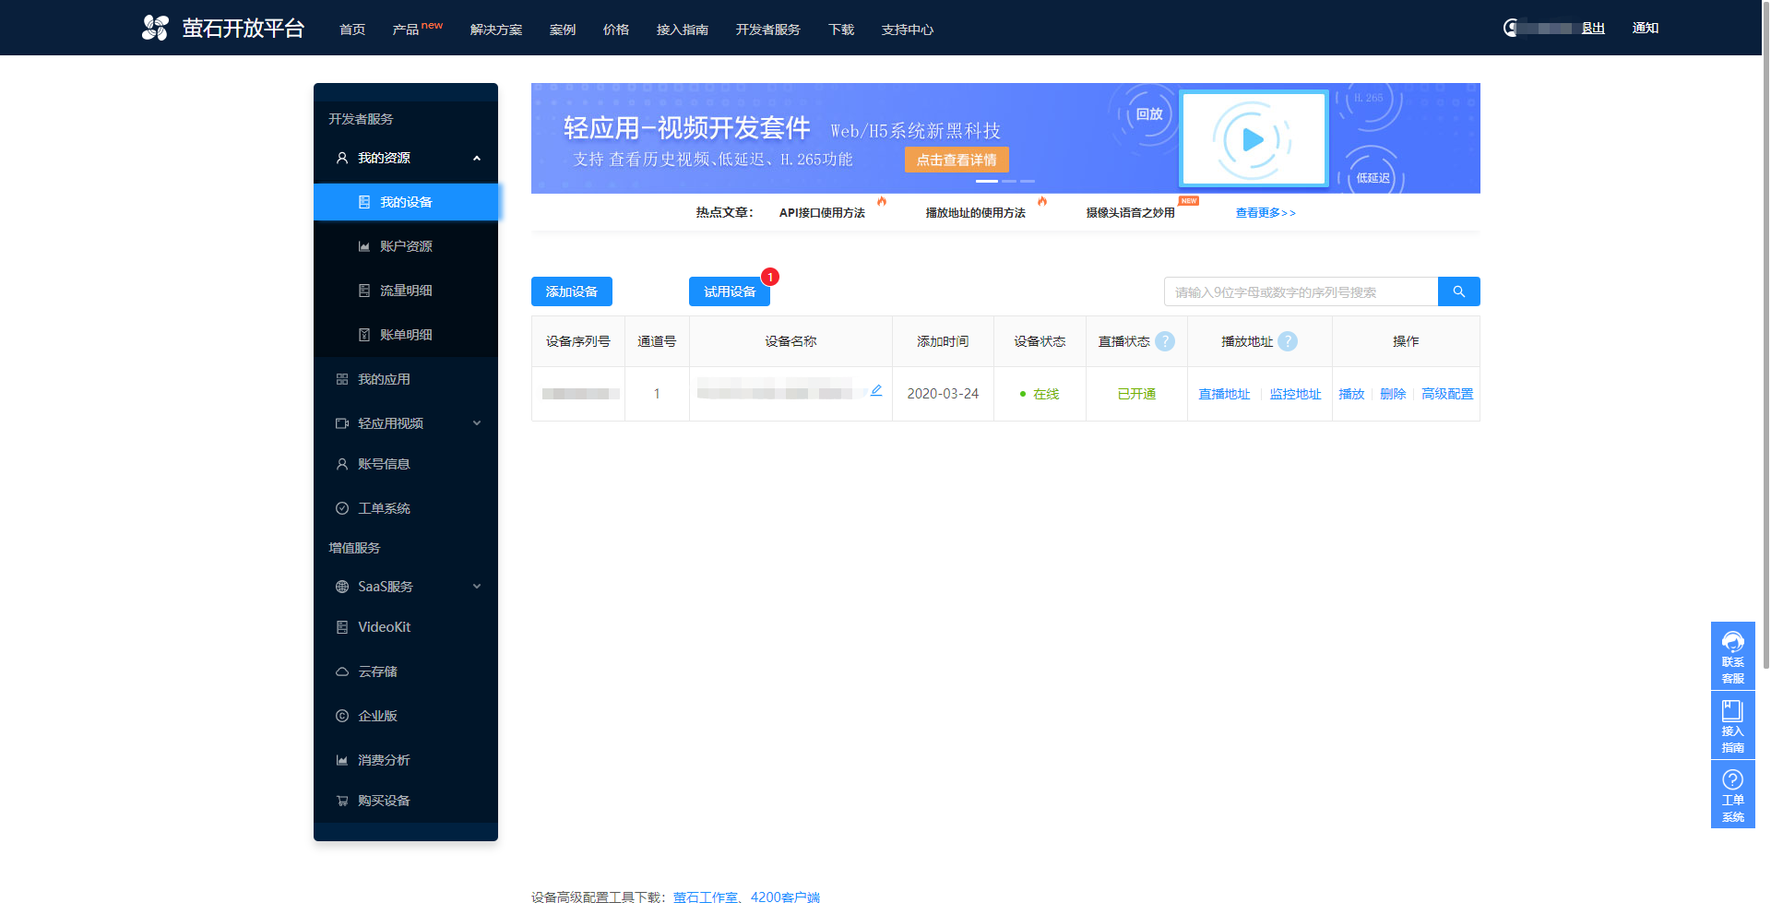Open 解决方案 in top navigation
This screenshot has width=1771, height=903.
point(496,30)
